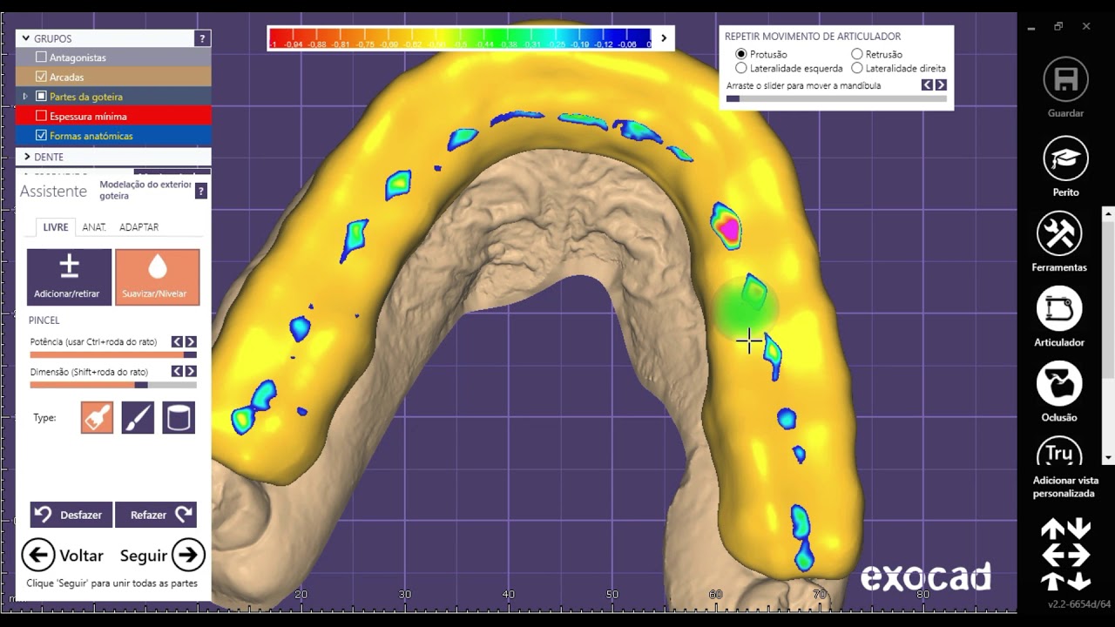Choose the thin brush type
Image resolution: width=1115 pixels, height=627 pixels.
coord(138,418)
